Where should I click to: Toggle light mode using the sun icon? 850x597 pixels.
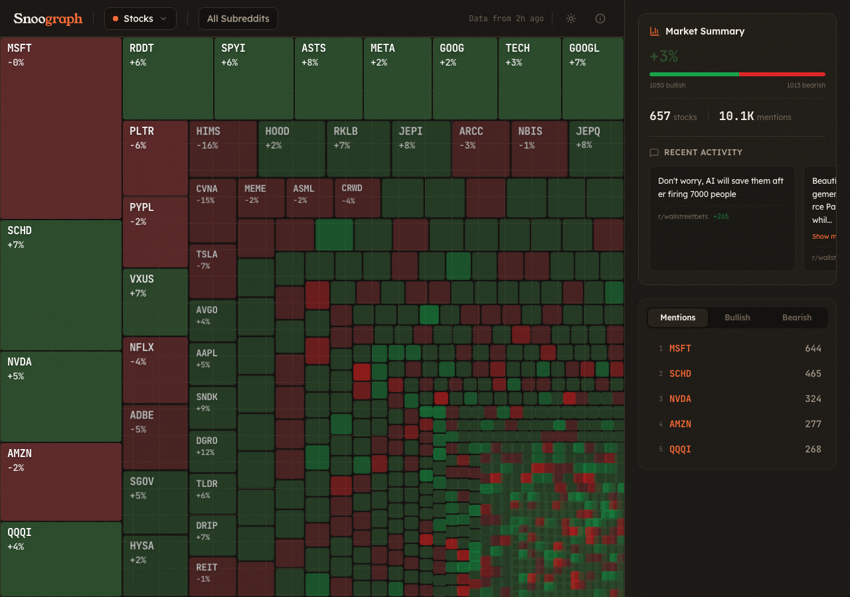570,19
